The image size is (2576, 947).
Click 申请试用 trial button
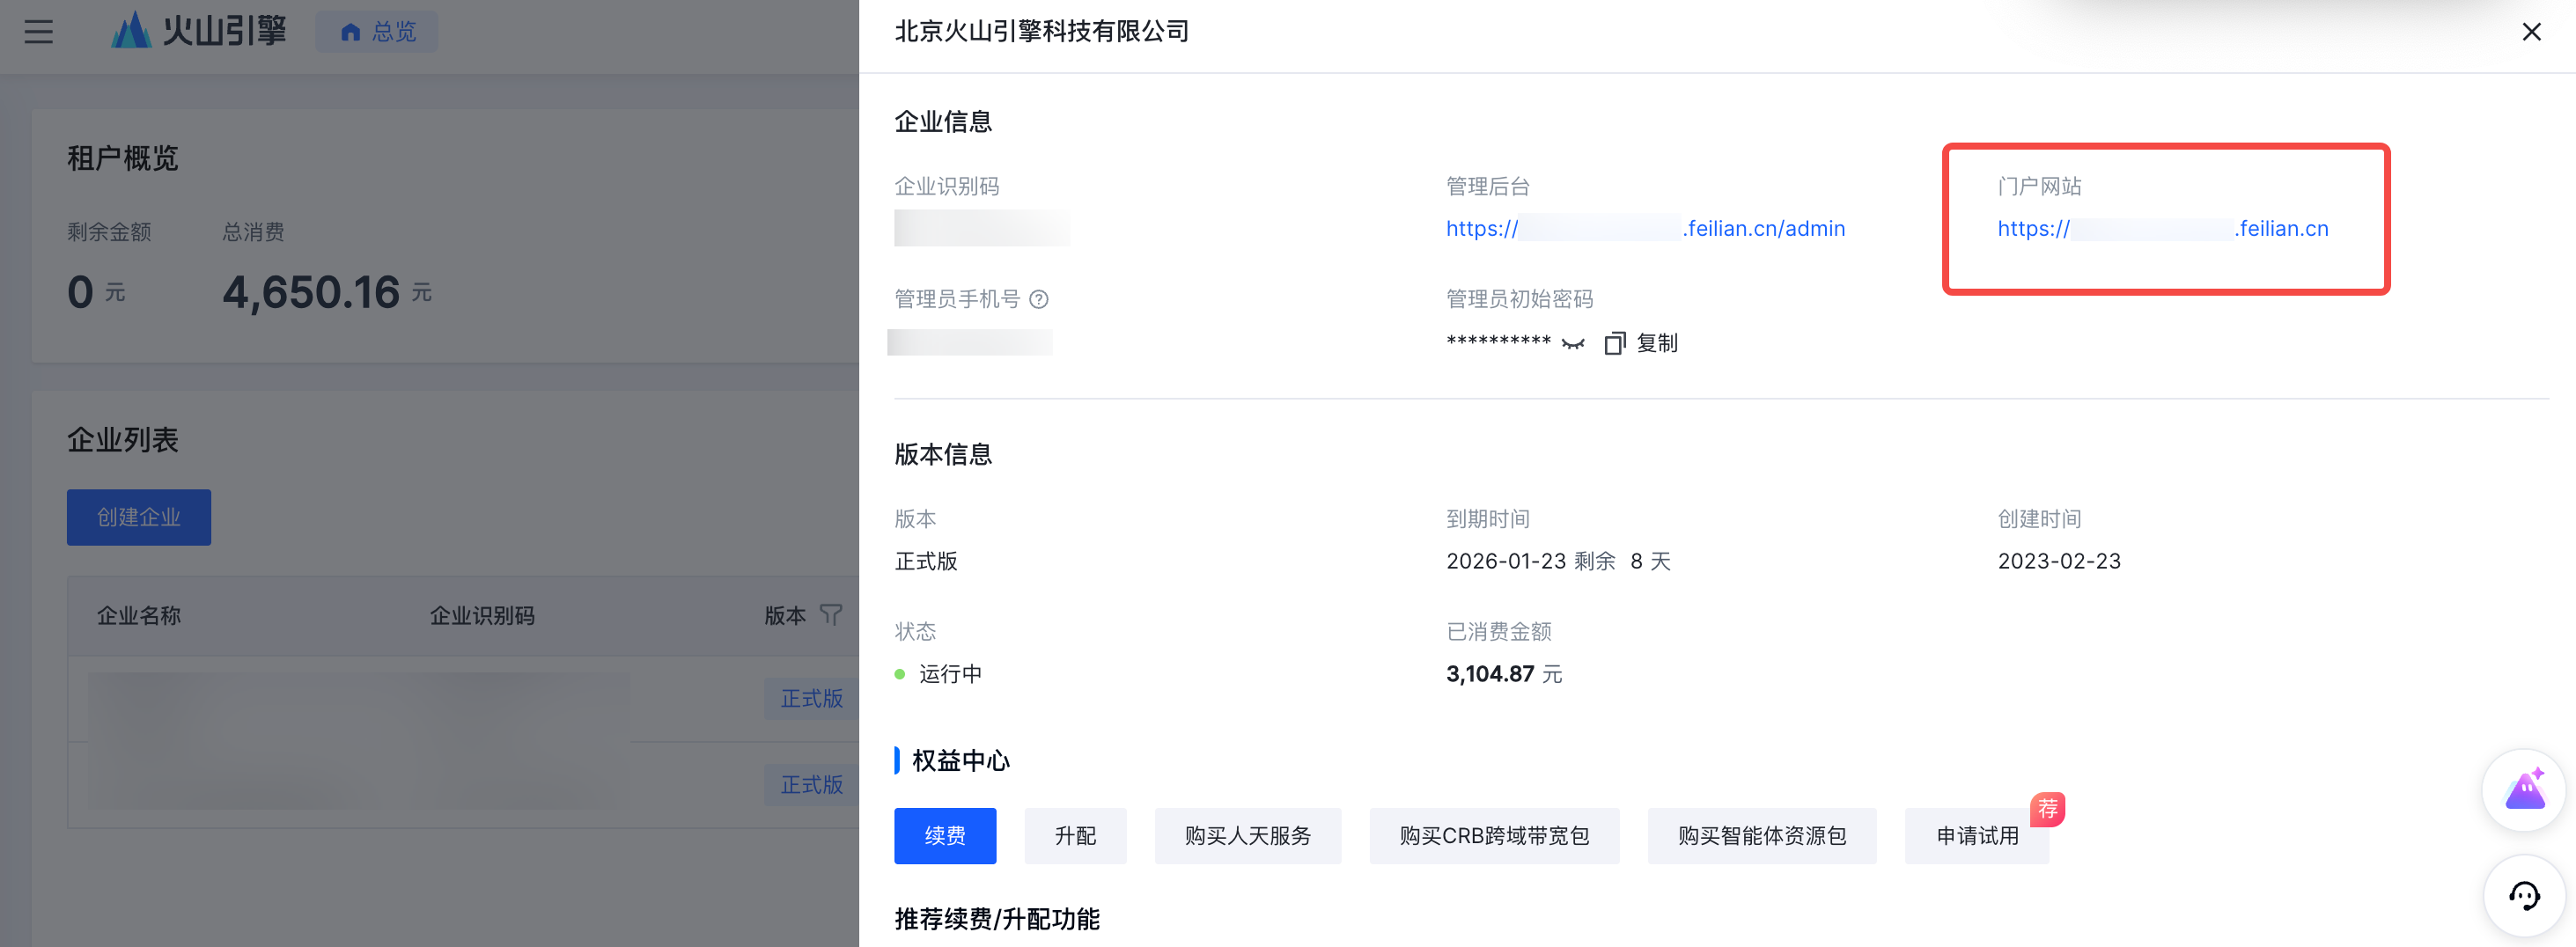coord(1976,835)
